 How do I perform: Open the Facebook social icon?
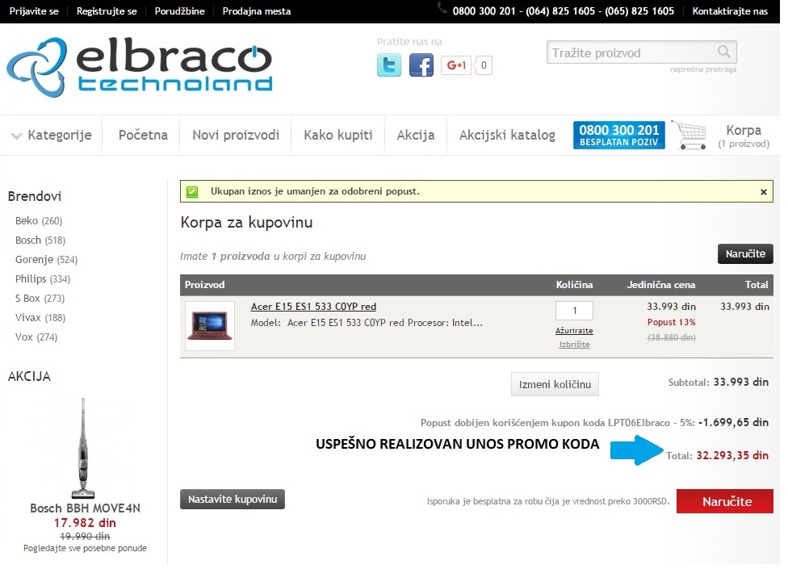(x=421, y=65)
